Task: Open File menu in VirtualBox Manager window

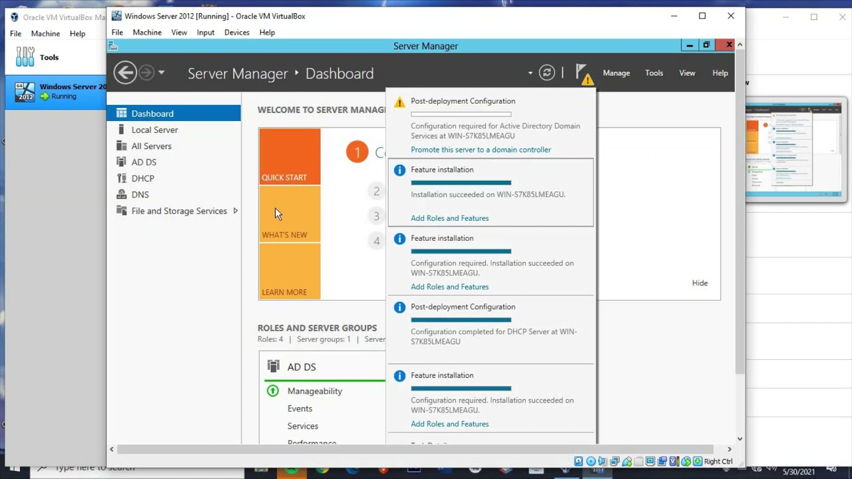Action: [15, 33]
